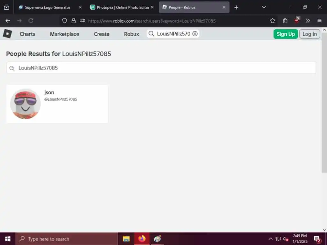
Task: Bookmark this page with the star icon
Action: [272, 21]
